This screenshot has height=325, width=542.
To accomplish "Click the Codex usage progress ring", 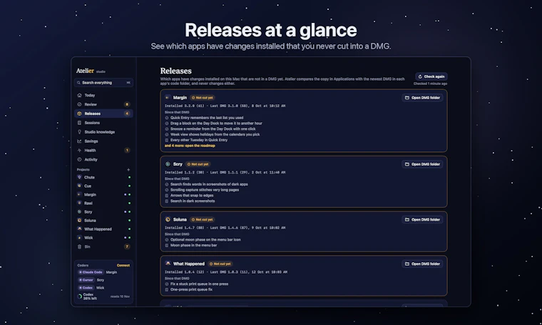I will click(79, 296).
